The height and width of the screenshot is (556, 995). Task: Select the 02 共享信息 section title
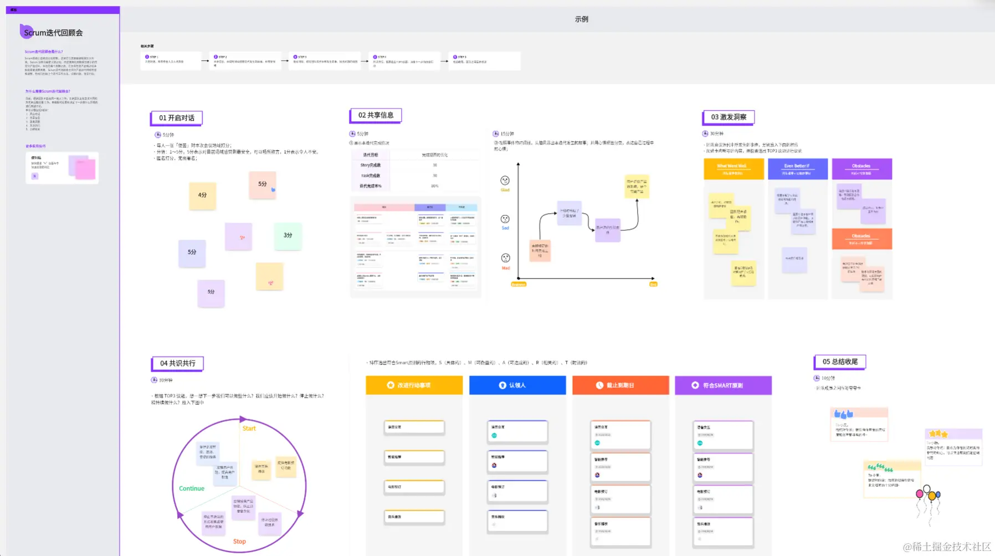[376, 115]
